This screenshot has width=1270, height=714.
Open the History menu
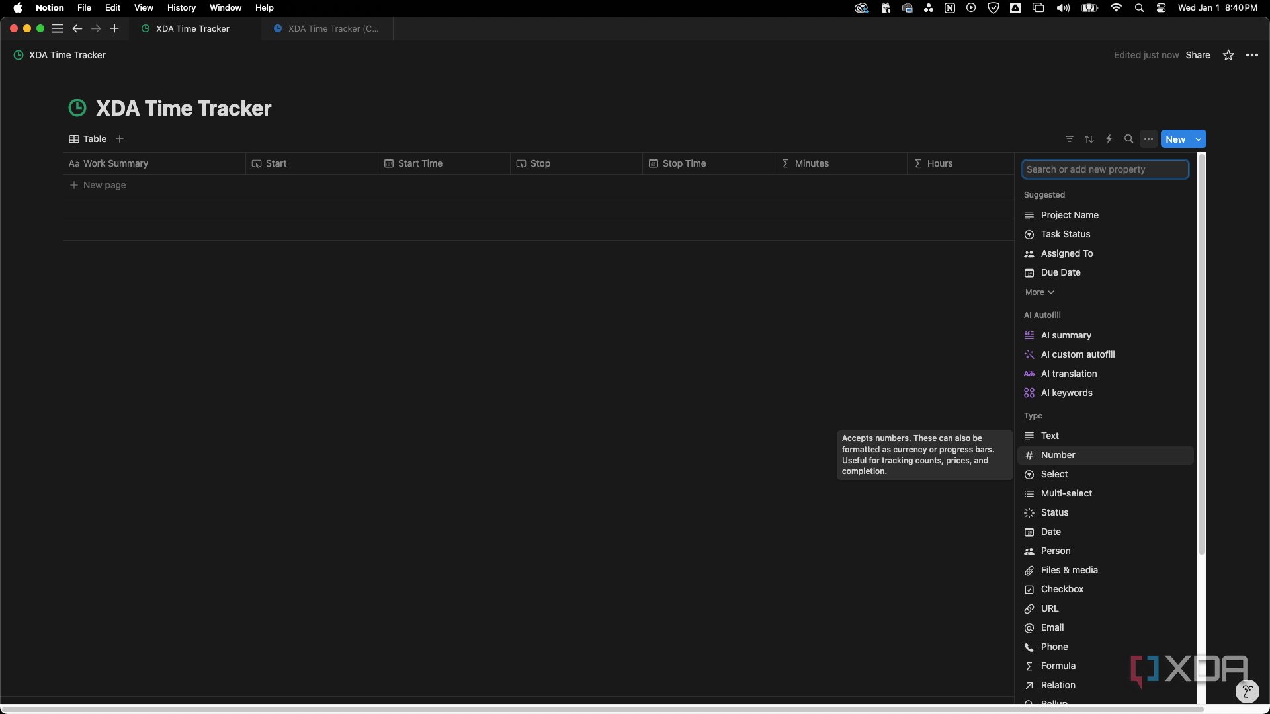pos(181,8)
